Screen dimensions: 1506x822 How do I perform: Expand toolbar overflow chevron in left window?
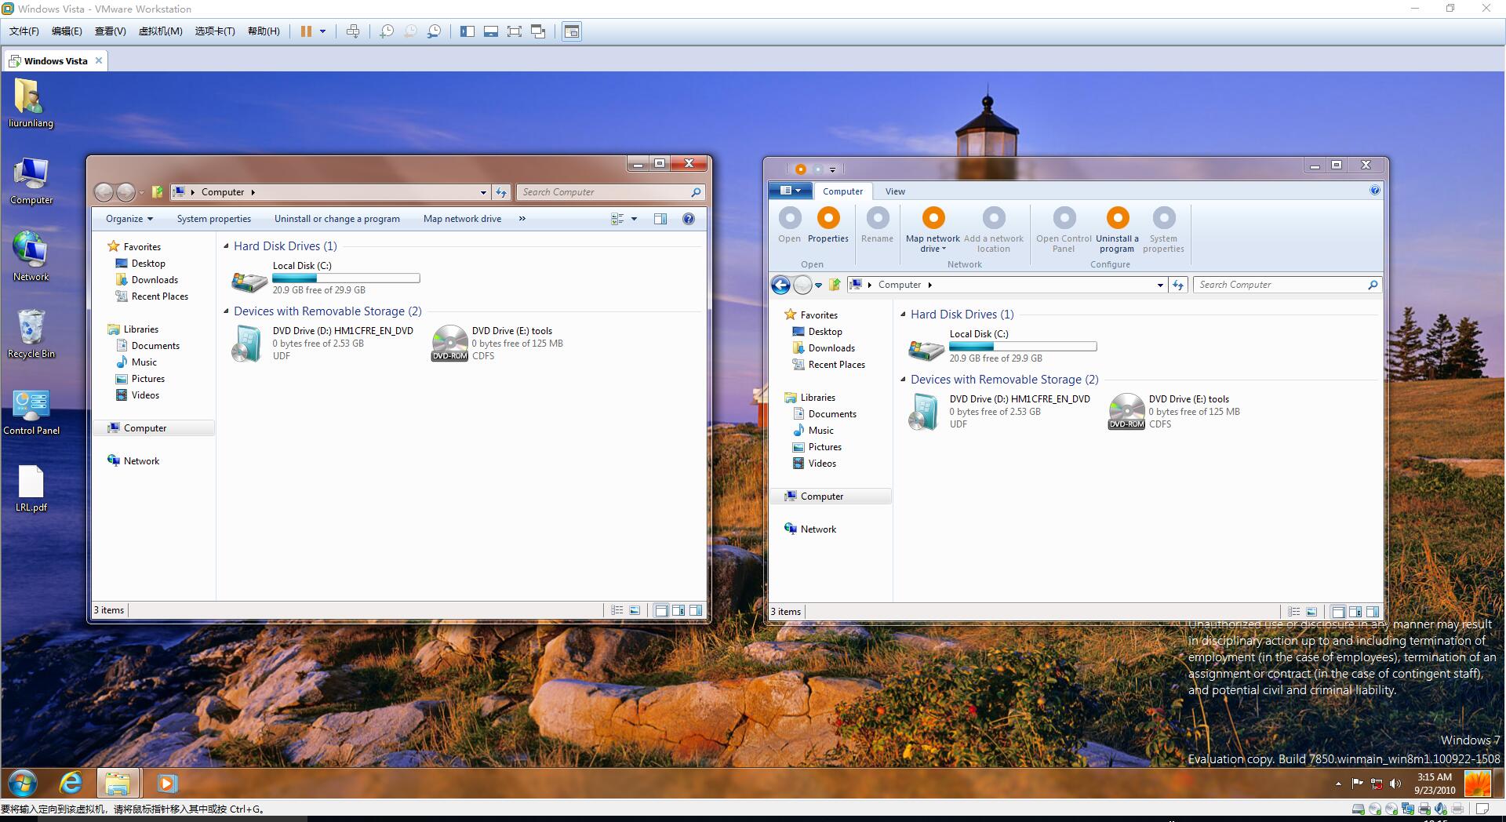point(522,219)
